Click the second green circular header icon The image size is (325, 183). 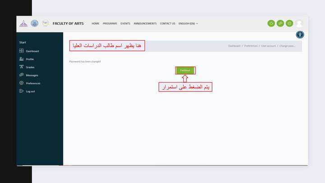click(x=280, y=23)
